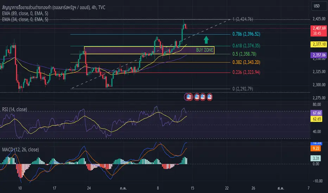
Task: Select the BUY ZONE rectangle label
Action: [x=204, y=50]
